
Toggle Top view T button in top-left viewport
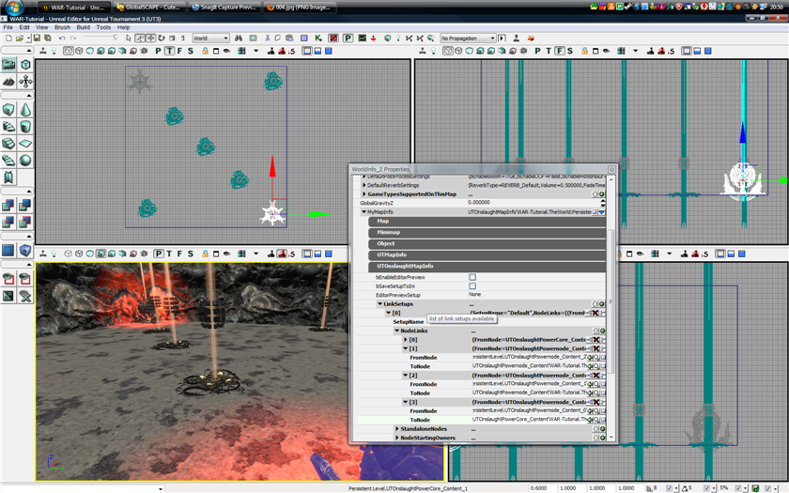click(x=169, y=51)
